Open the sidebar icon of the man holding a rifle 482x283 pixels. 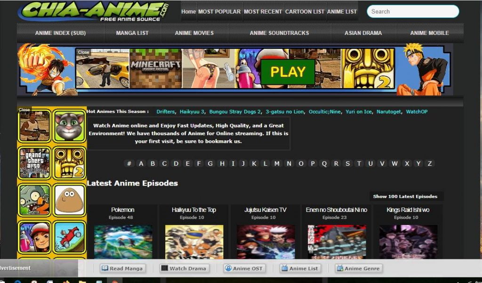point(34,126)
